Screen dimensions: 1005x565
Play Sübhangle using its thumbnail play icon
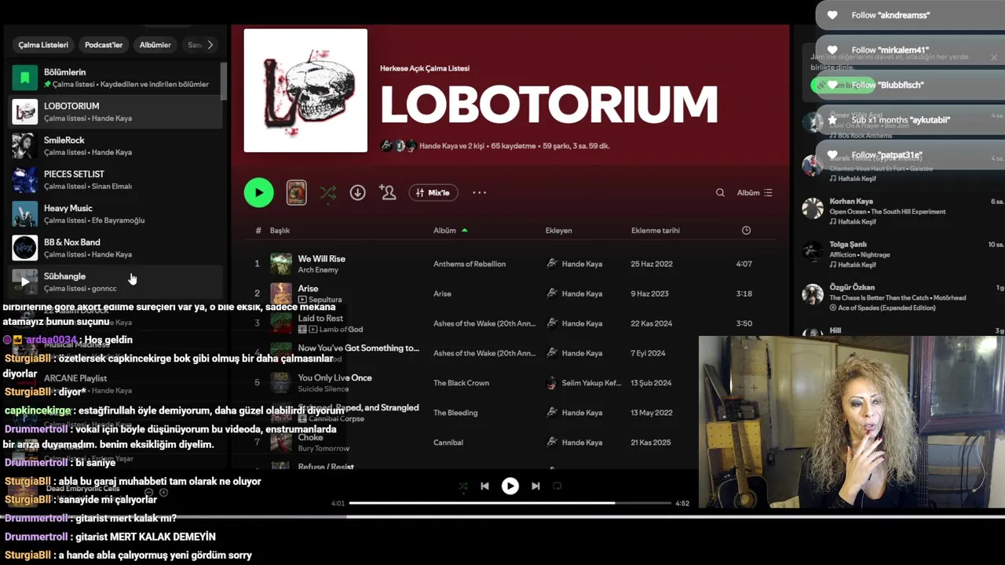pyautogui.click(x=25, y=282)
